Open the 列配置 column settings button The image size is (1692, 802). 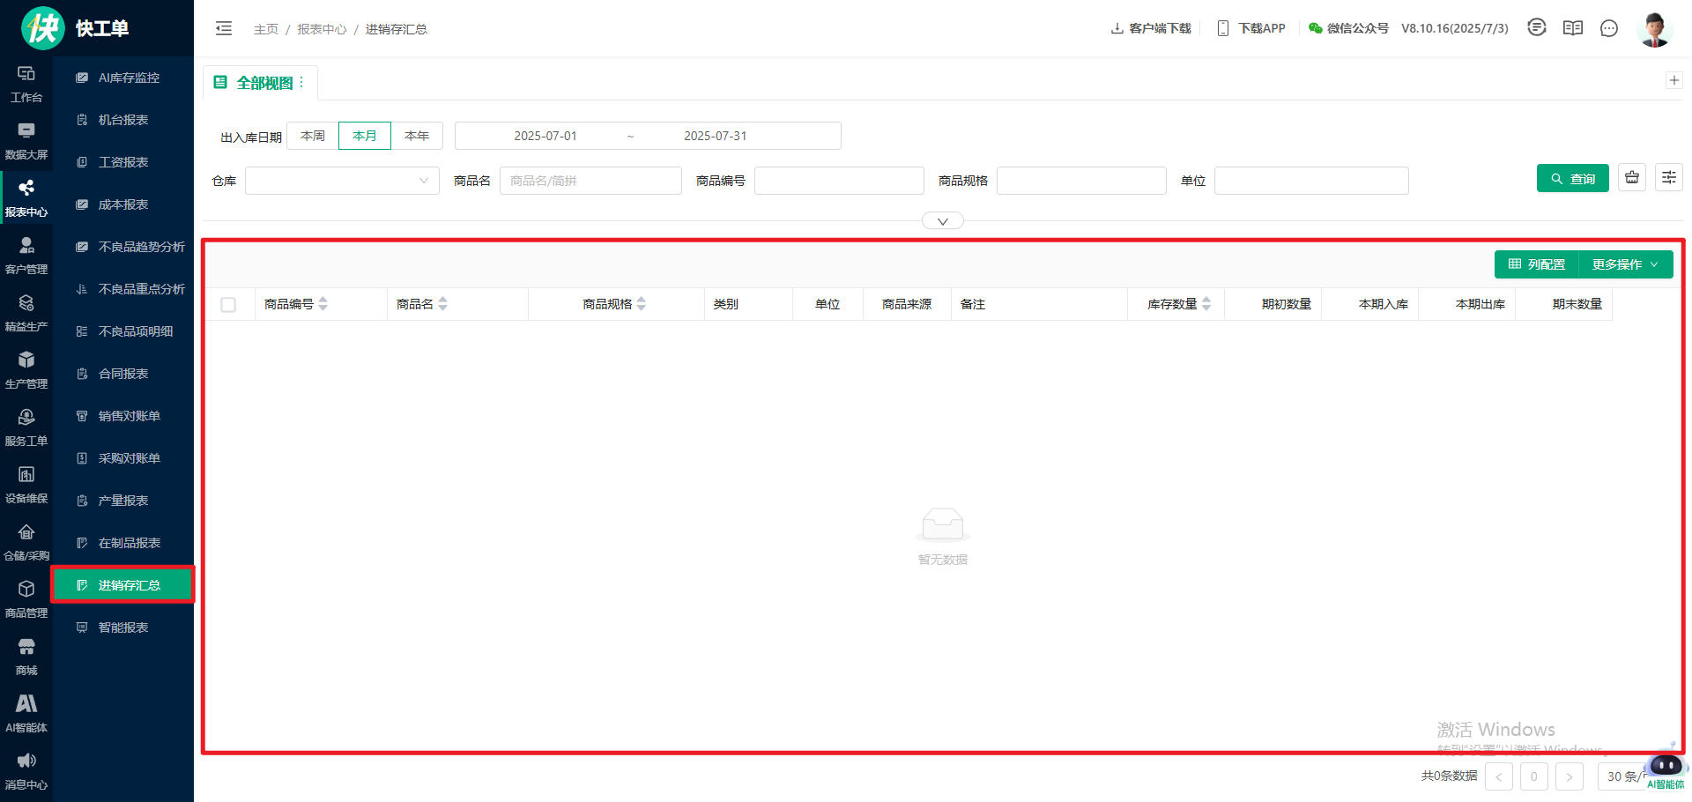pyautogui.click(x=1537, y=264)
